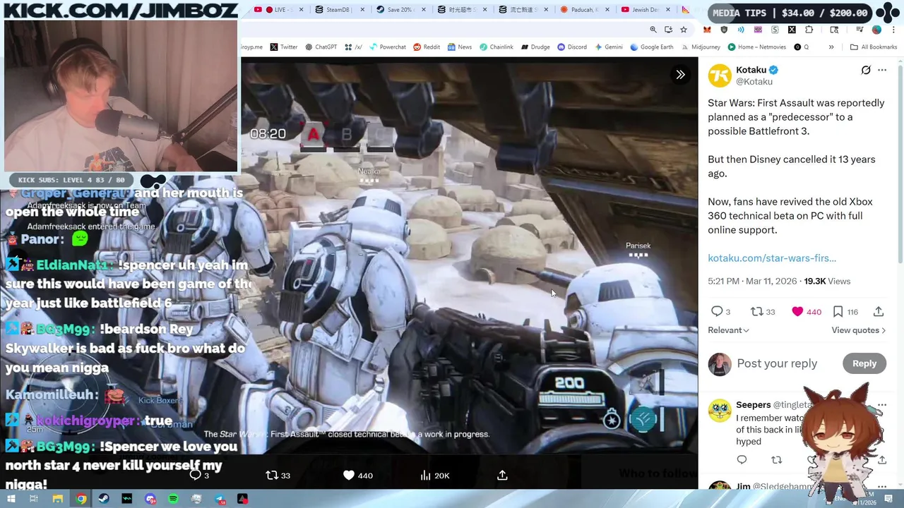
Task: Open Midjourney bookmark
Action: coord(700,47)
